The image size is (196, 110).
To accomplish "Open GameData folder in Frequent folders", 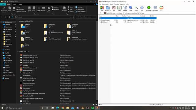I will point(54,32).
